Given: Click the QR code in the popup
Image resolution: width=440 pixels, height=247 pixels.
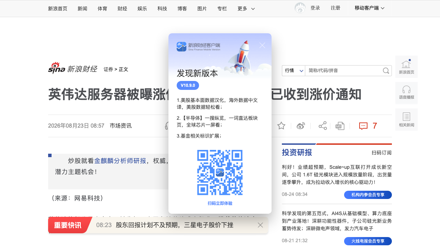Looking at the screenshot, I should (x=220, y=173).
